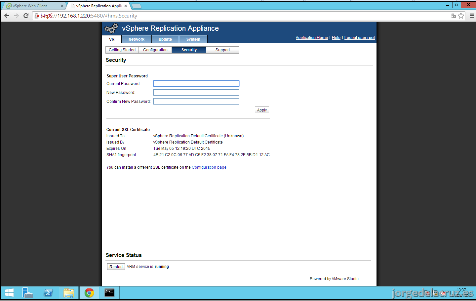Viewport: 476px width, 301px height.
Task: Click the browser address bar URL
Action: pyautogui.click(x=89, y=16)
